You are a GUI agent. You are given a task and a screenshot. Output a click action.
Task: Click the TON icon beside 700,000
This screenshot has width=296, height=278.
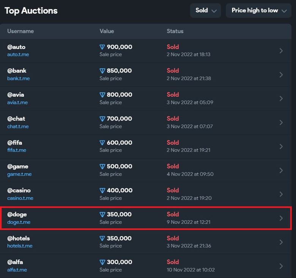pos(102,119)
